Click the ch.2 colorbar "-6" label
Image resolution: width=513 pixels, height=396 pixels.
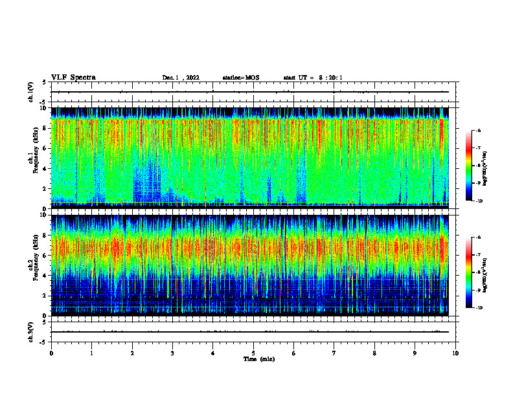click(x=478, y=237)
